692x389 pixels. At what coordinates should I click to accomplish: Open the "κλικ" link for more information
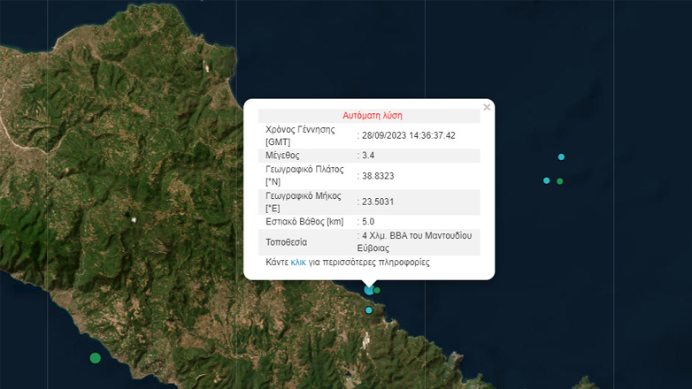[x=298, y=263]
